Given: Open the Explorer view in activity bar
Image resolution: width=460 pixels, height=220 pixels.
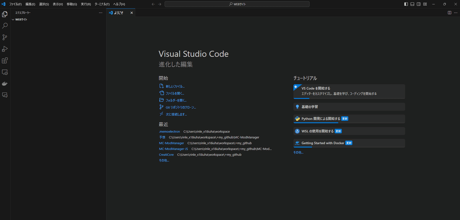Looking at the screenshot, I should tap(5, 14).
